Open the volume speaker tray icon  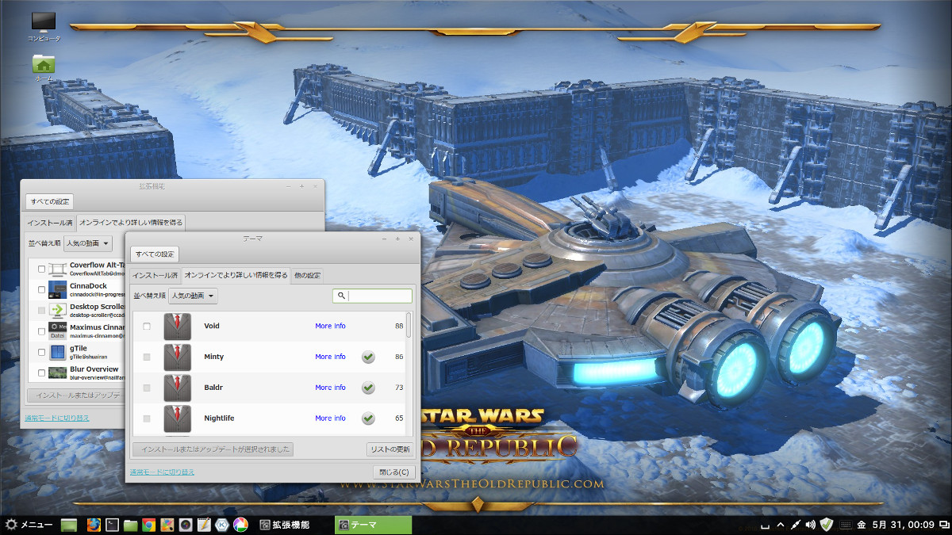tap(810, 525)
